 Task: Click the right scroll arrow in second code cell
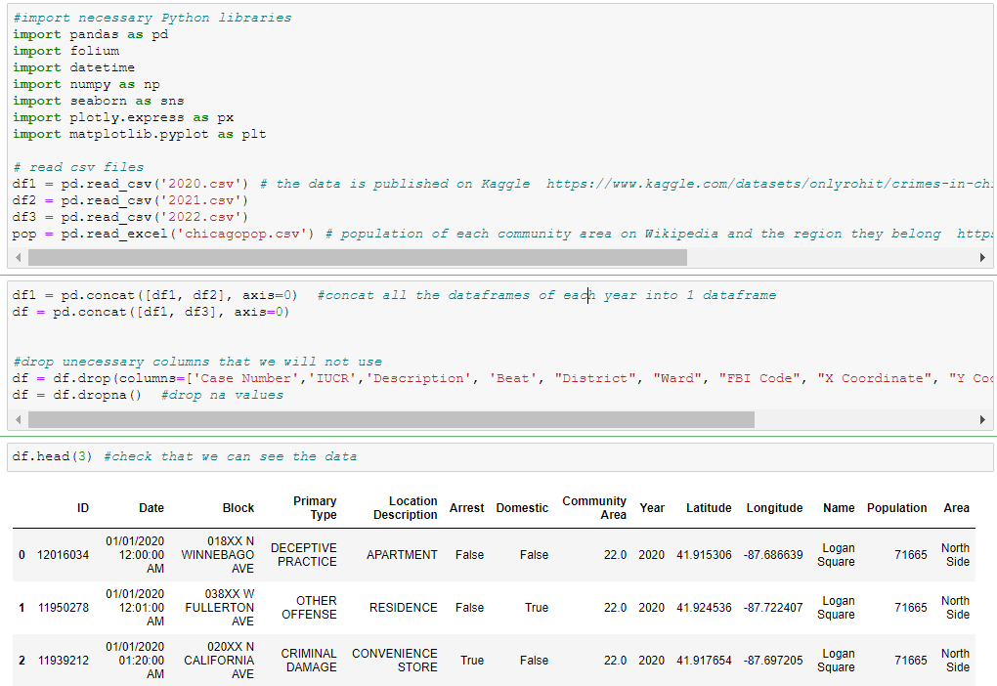(982, 419)
